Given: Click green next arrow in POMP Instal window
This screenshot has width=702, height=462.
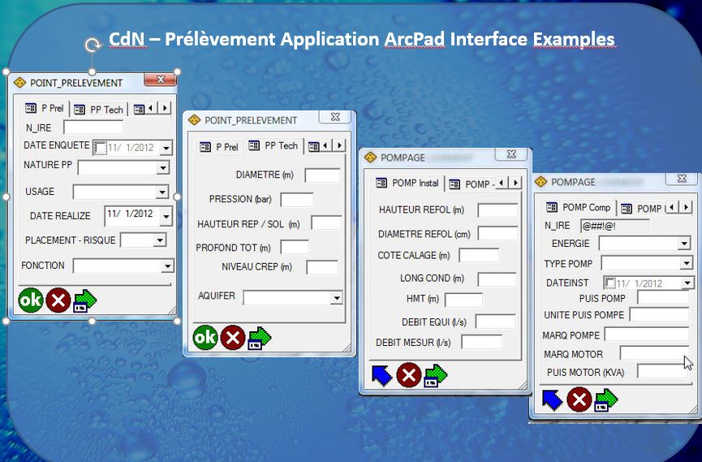Looking at the screenshot, I should tap(436, 375).
